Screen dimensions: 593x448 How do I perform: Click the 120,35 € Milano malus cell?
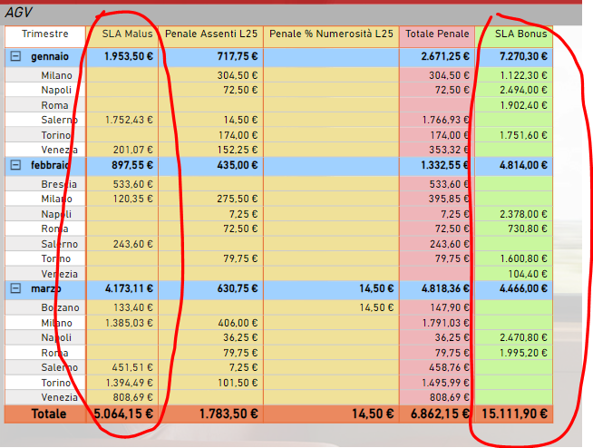(133, 199)
